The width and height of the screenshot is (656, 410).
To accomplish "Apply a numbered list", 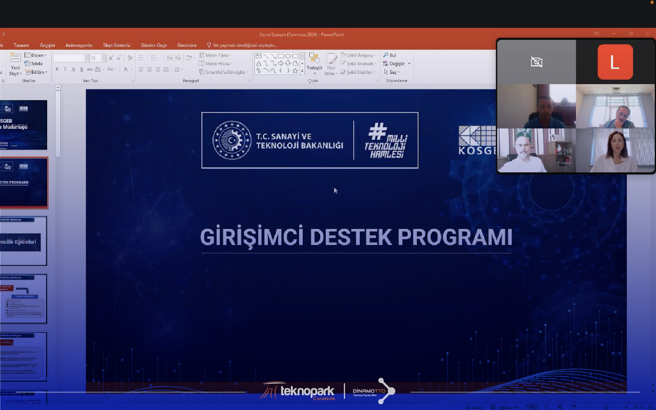I will coord(154,58).
